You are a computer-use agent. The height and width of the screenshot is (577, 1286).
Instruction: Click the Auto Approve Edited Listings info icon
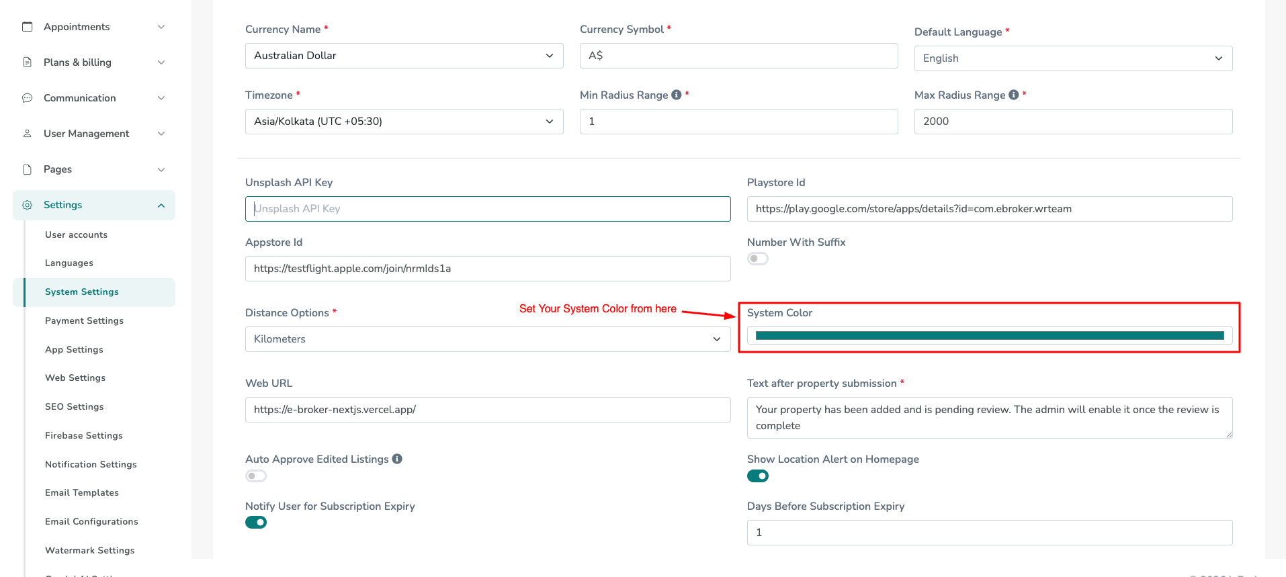point(397,459)
